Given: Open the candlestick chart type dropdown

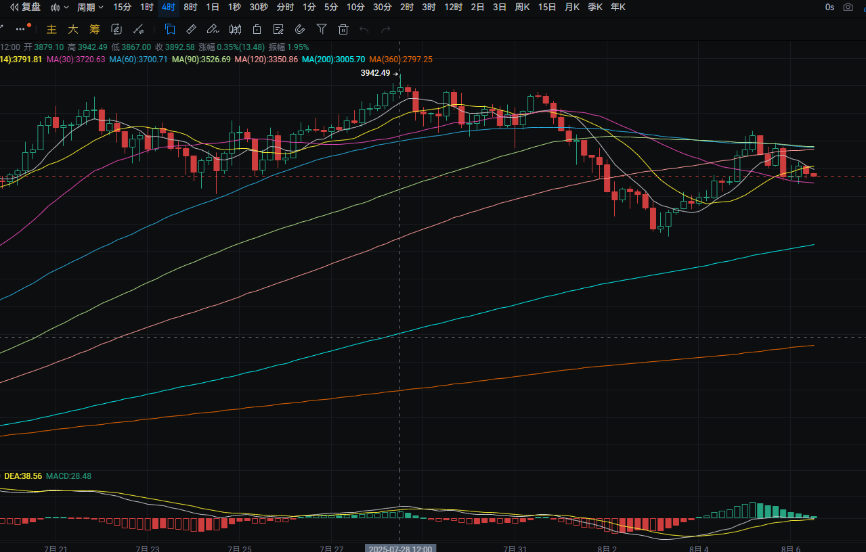Looking at the screenshot, I should pyautogui.click(x=60, y=7).
